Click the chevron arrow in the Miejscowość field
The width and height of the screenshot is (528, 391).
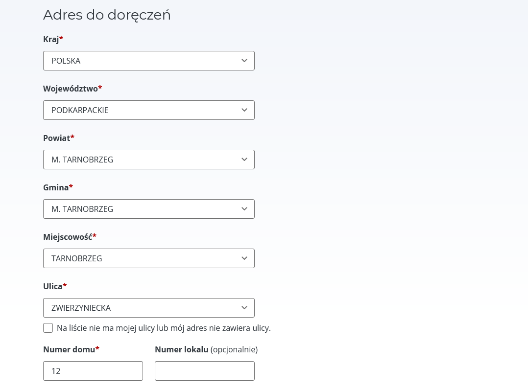pyautogui.click(x=244, y=258)
